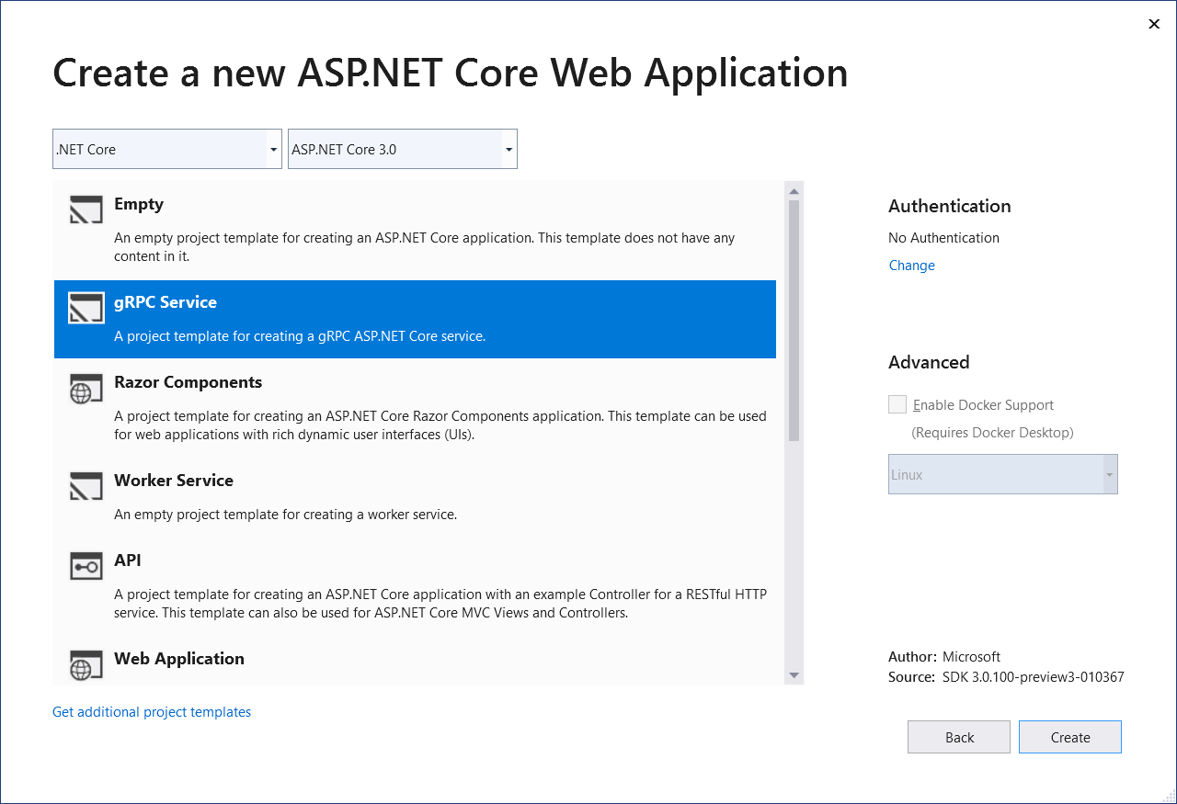Select the Worker Service template title
Viewport: 1177px width, 804px height.
[174, 481]
